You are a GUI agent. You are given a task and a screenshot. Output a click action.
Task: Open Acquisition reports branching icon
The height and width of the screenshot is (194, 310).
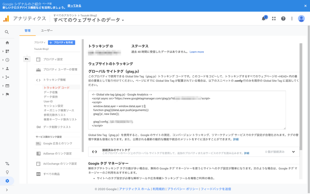pos(7,77)
